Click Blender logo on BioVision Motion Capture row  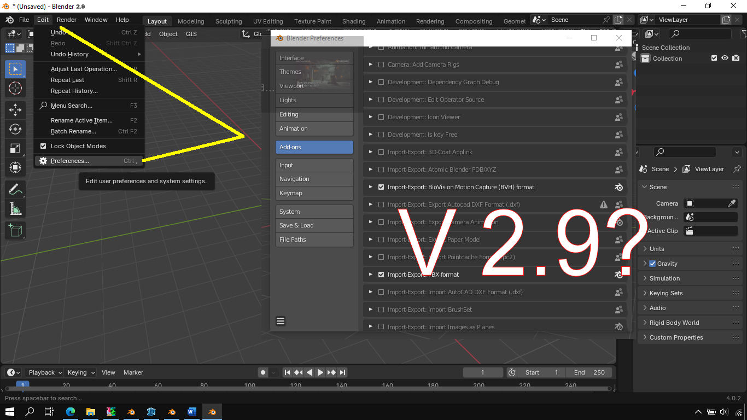619,187
